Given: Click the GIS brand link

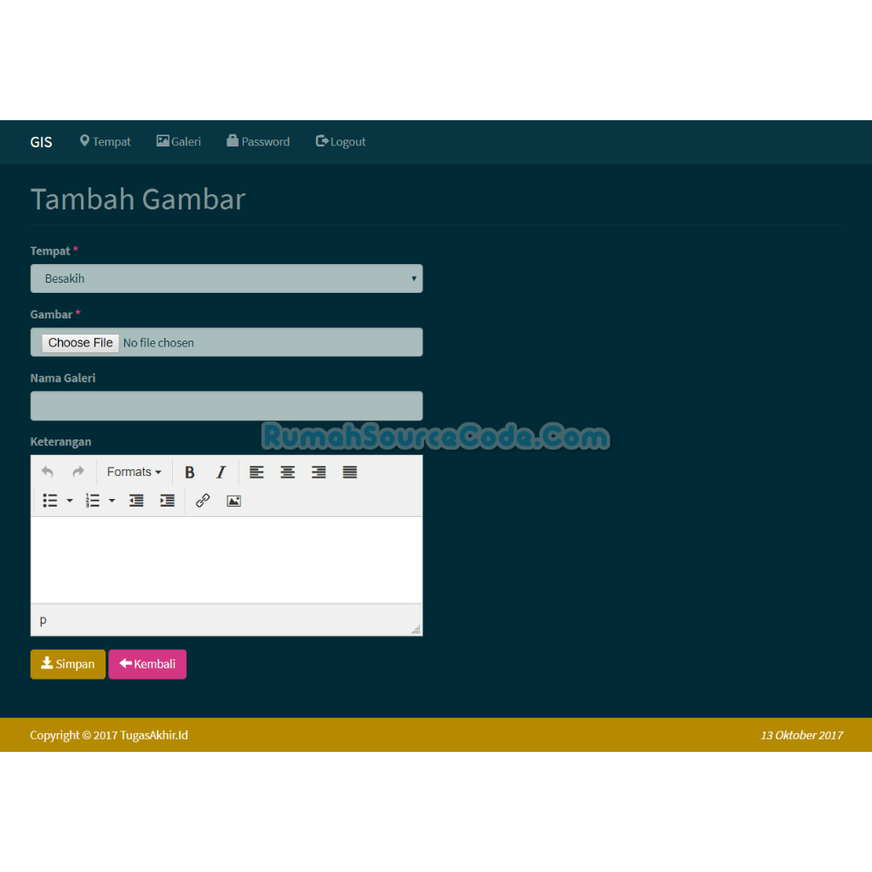Looking at the screenshot, I should coord(41,142).
